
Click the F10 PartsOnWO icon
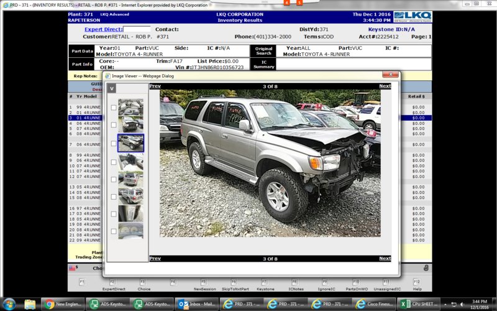click(x=356, y=282)
